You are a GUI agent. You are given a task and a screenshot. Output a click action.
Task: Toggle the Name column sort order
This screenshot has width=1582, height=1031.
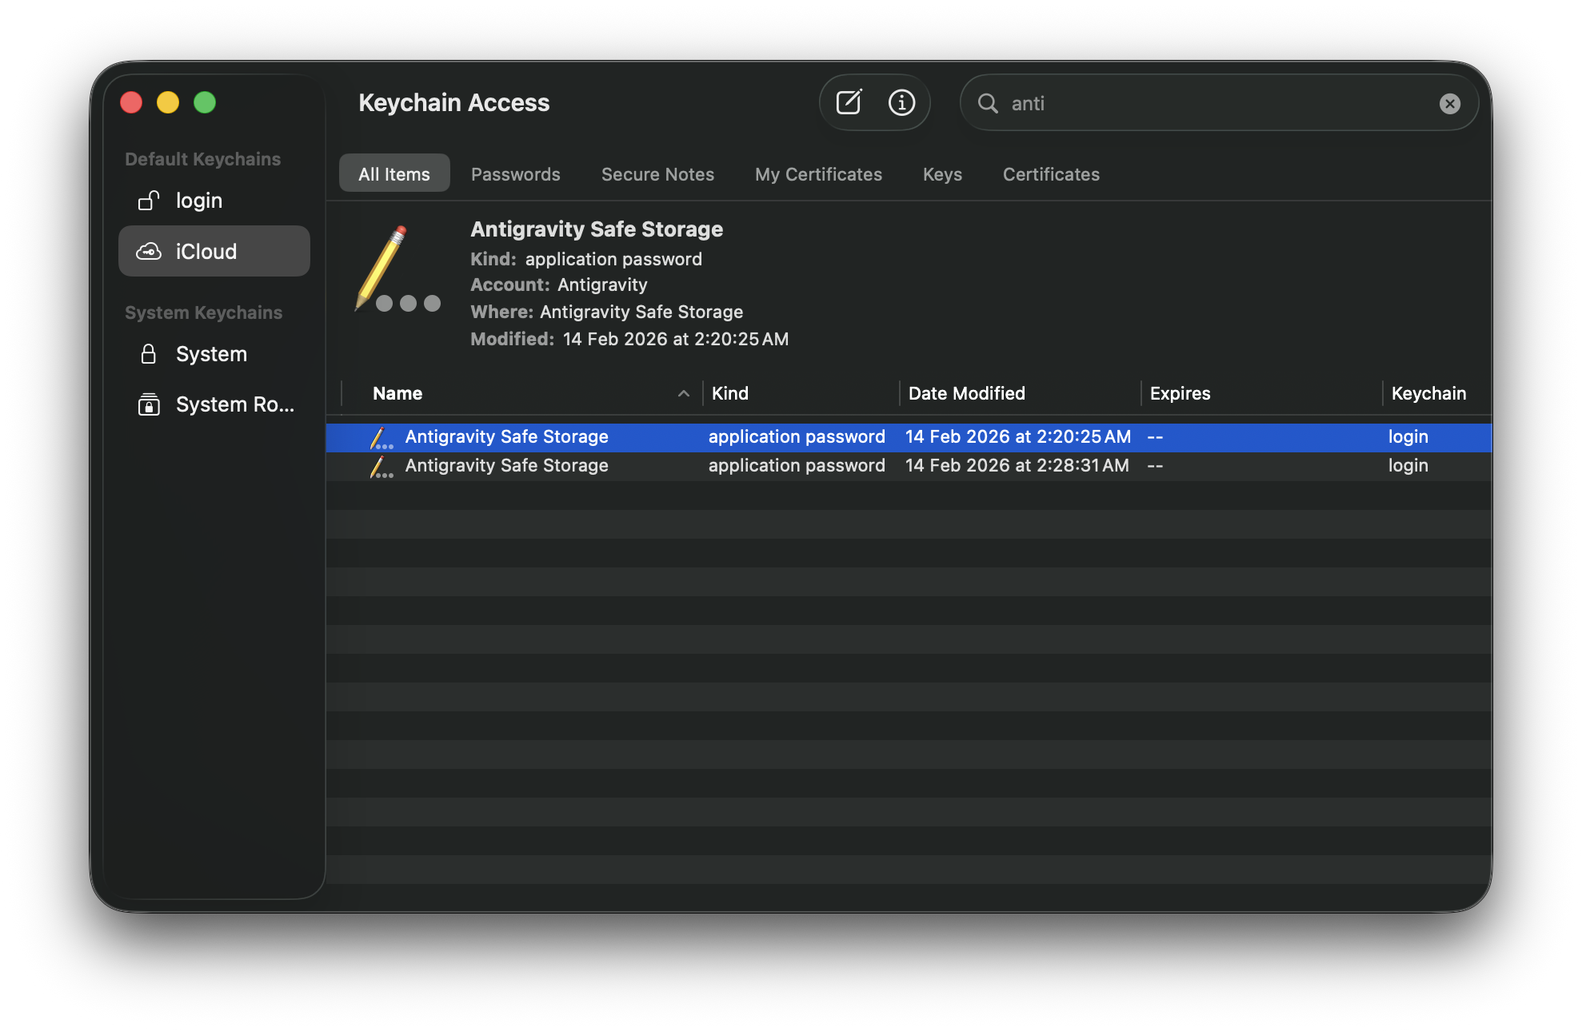(x=397, y=392)
